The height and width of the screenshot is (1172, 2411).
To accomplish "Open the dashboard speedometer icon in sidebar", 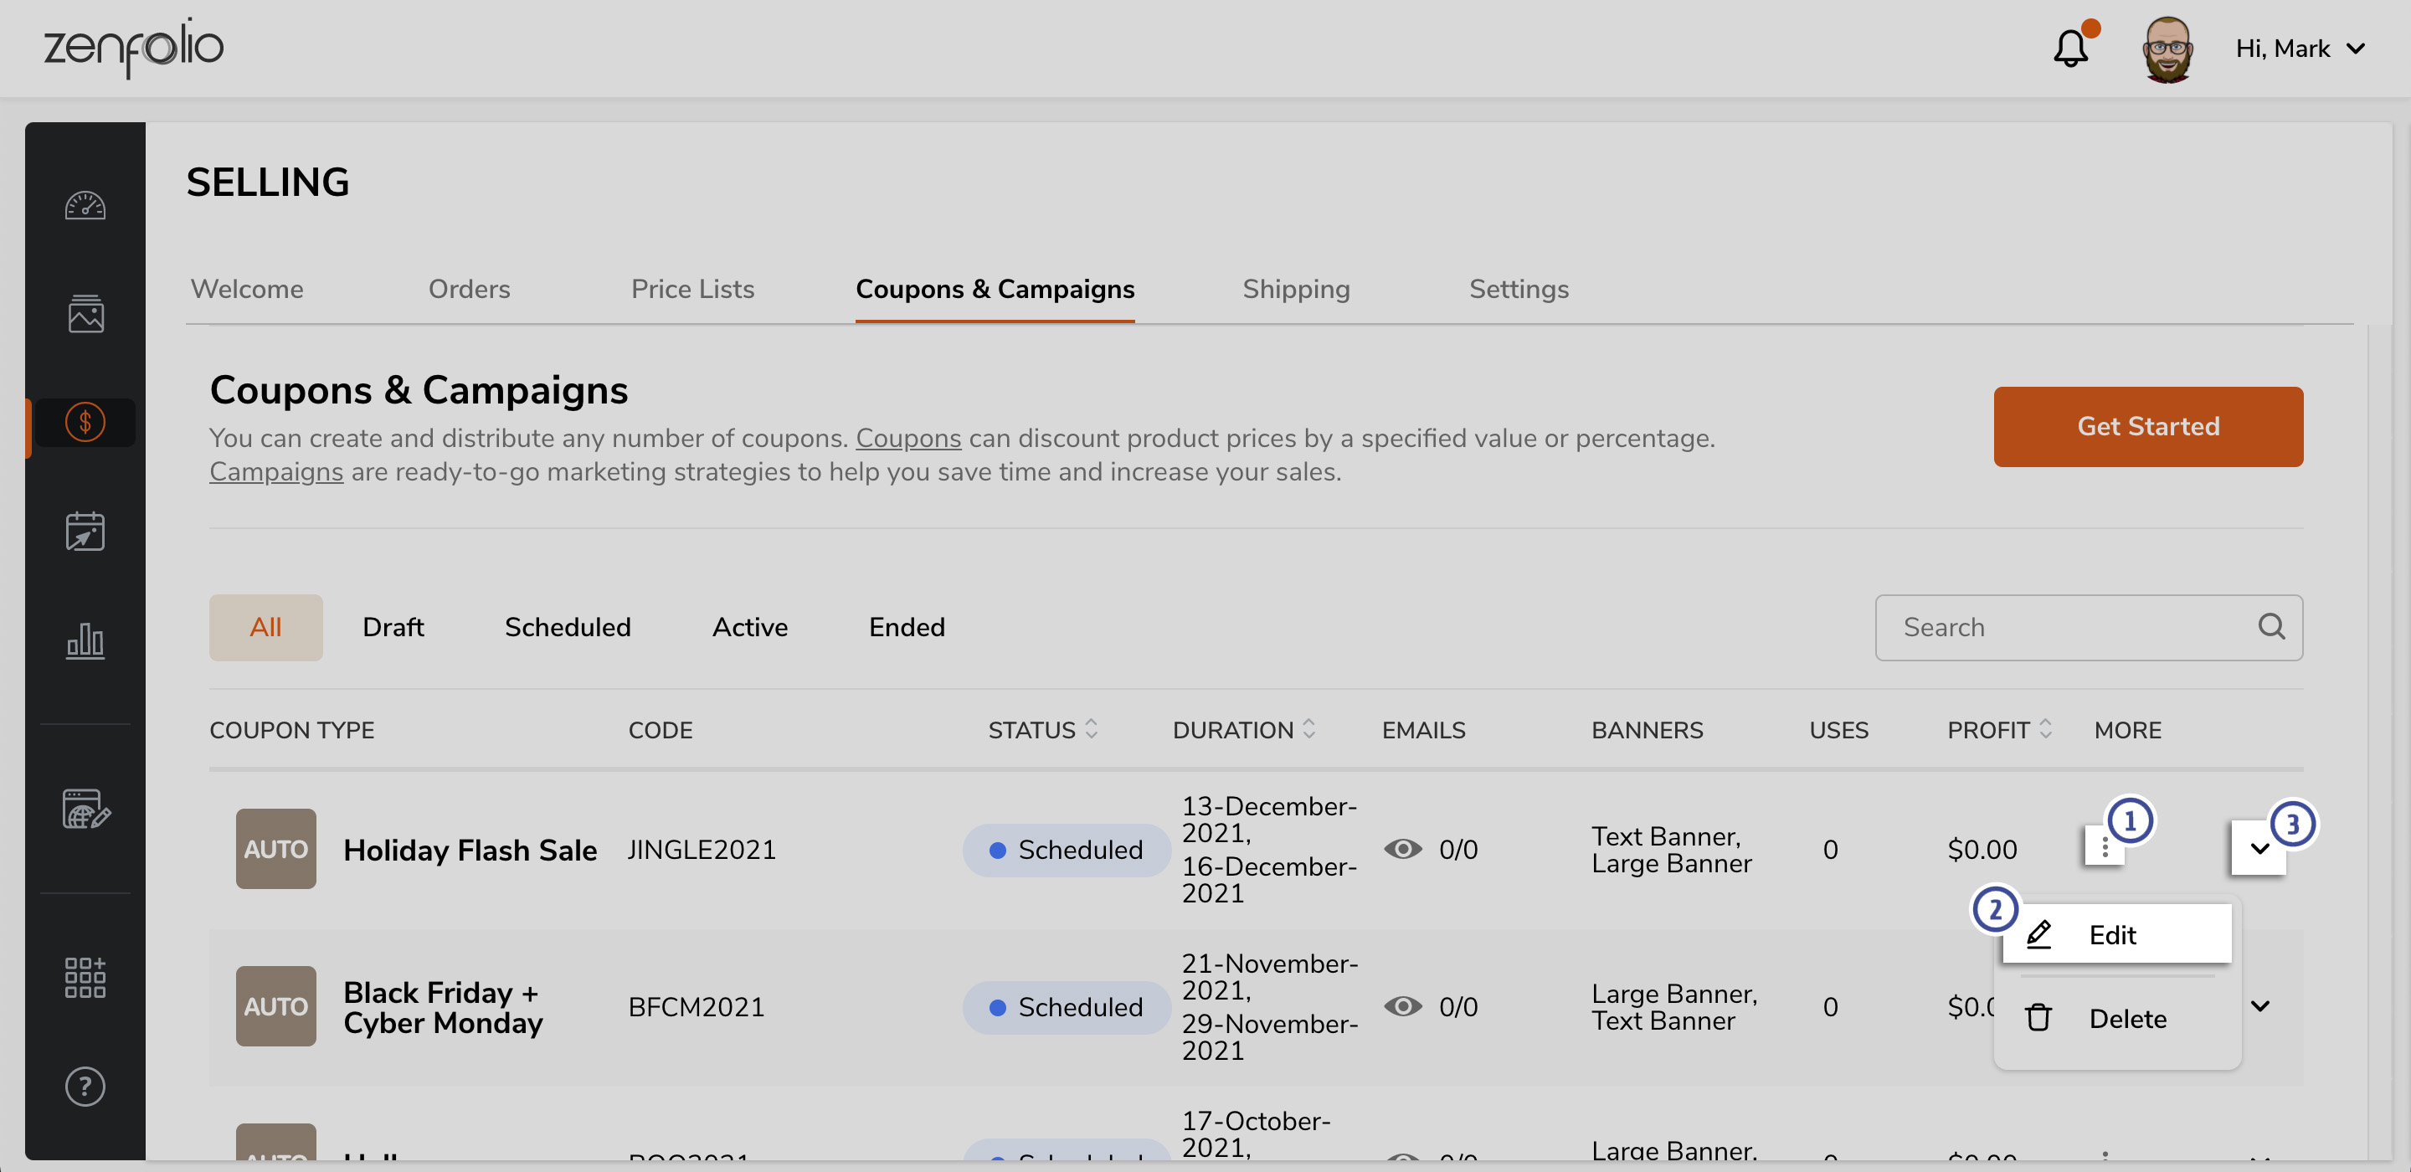I will [x=85, y=206].
